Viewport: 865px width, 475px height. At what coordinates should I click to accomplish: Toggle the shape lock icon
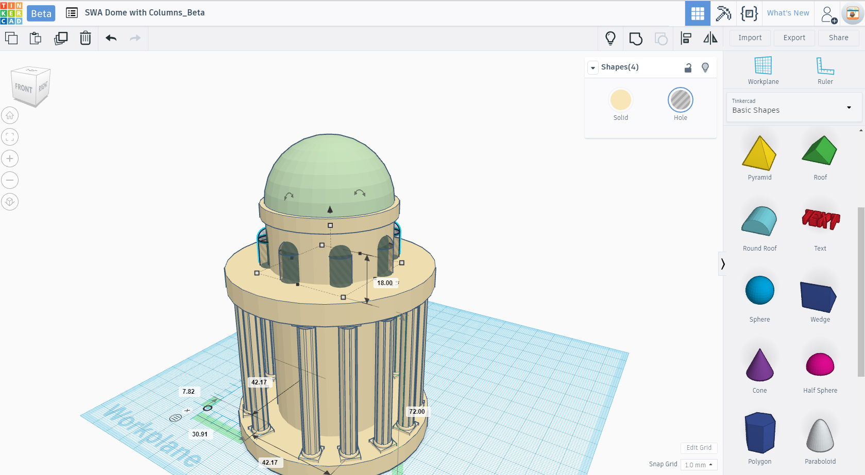coord(688,67)
